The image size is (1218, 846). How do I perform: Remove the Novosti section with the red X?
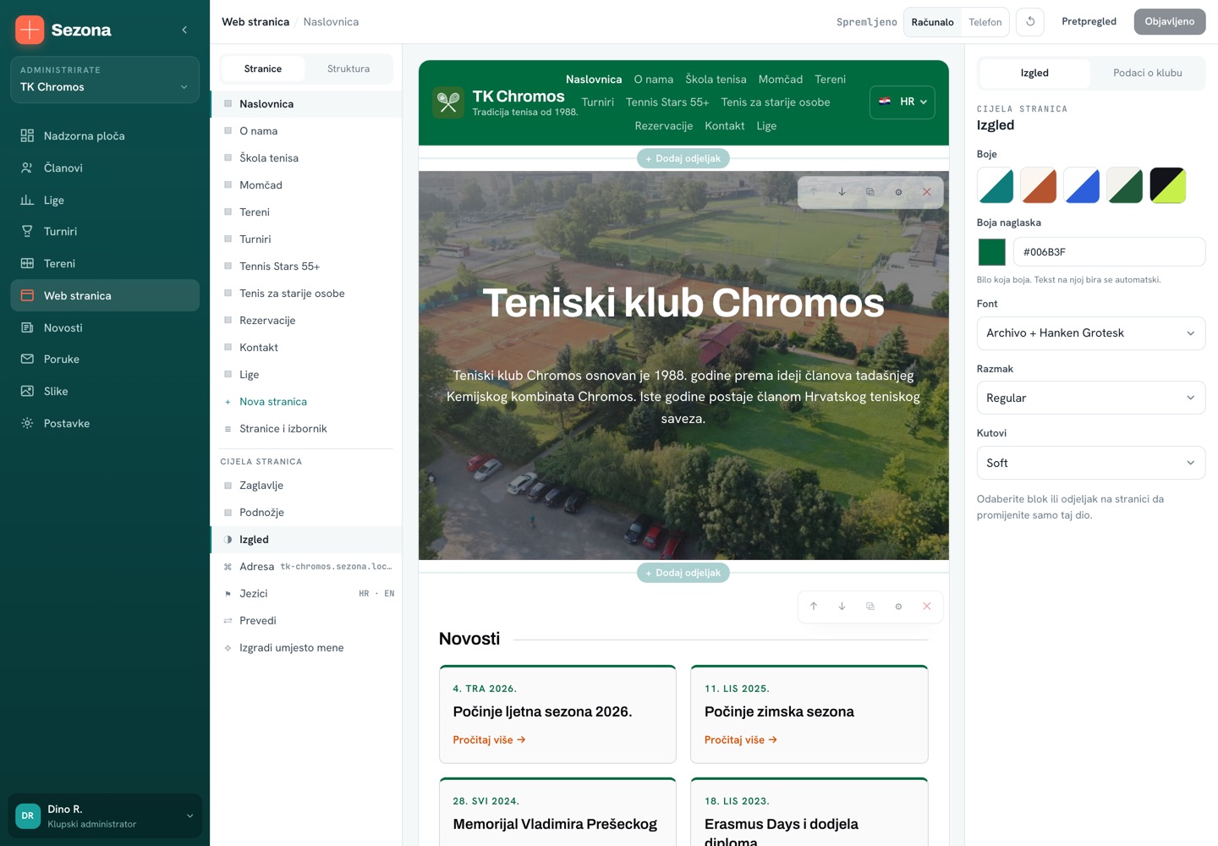point(926,607)
